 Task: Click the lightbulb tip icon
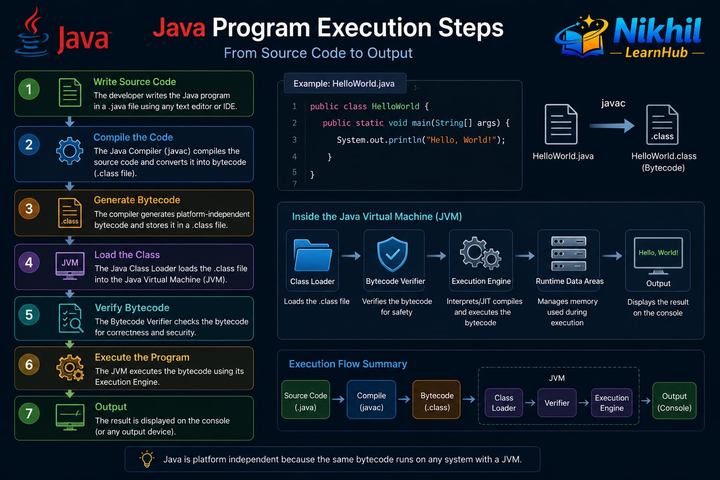147,459
